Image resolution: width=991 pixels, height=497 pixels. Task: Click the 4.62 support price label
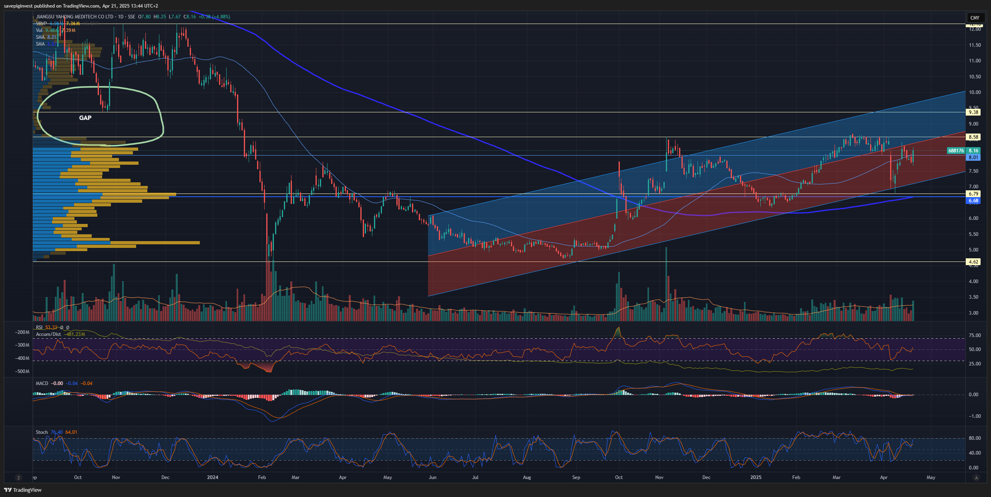(x=973, y=262)
